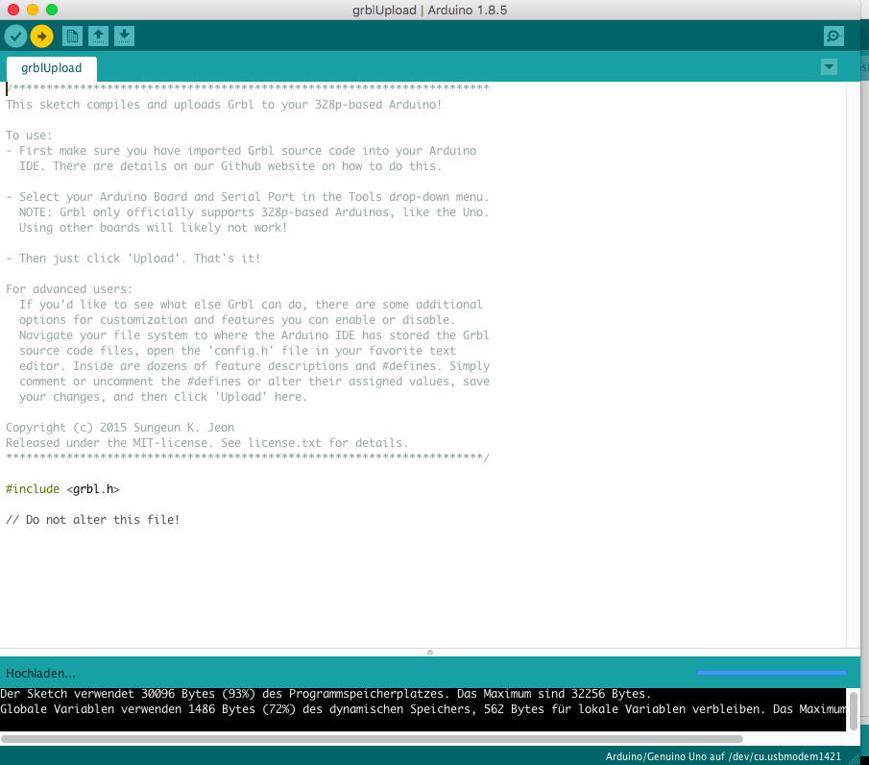
Task: Click the Upload arrow button
Action: click(x=41, y=37)
